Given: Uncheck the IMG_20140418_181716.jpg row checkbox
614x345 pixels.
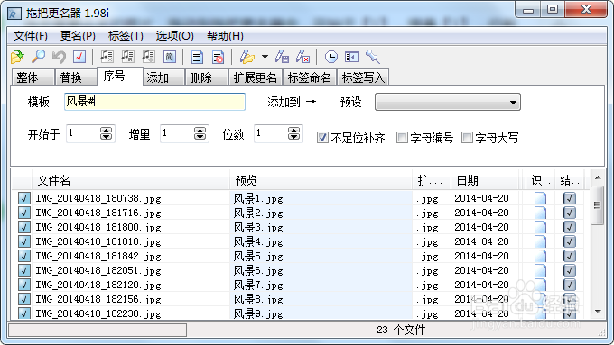Looking at the screenshot, I should pyautogui.click(x=23, y=213).
